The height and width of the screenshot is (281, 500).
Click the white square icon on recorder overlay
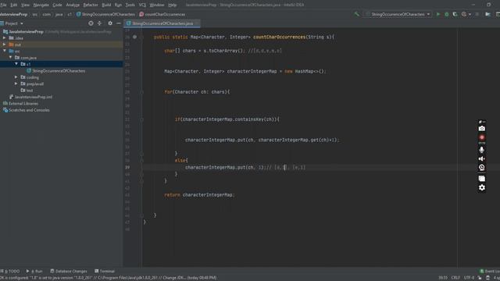coord(481,179)
